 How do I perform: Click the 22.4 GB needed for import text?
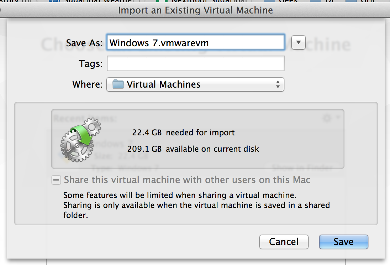(x=183, y=133)
